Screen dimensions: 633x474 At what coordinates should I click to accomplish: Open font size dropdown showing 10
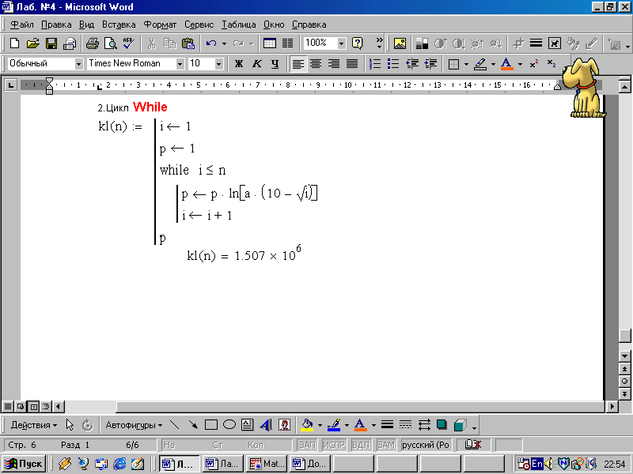(x=219, y=64)
